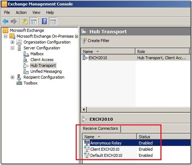Expand Recipient Configuration node

(12, 77)
